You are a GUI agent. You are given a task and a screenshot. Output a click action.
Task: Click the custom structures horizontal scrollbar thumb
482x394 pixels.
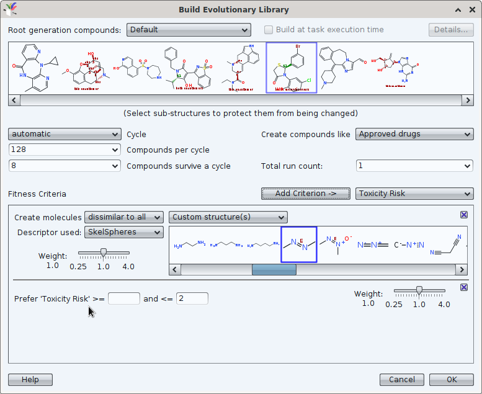point(274,269)
